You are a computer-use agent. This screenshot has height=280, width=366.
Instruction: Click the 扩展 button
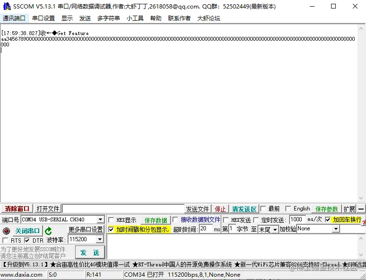pos(349,209)
